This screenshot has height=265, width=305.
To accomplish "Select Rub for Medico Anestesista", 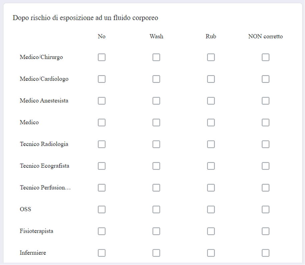I will click(x=211, y=101).
